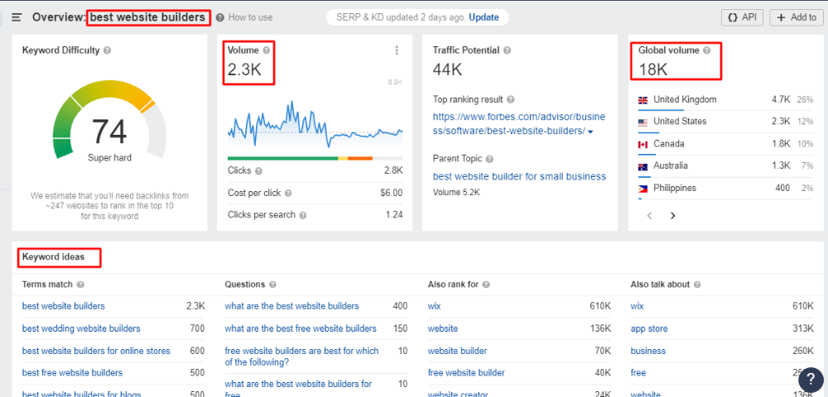Click the Traffic Potential help icon
Screen dimensions: 828x397
coord(507,50)
